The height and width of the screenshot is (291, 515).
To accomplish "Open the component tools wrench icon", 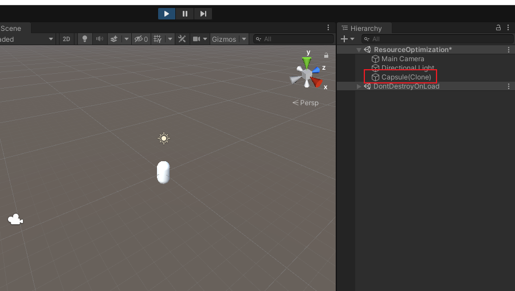I will 182,39.
